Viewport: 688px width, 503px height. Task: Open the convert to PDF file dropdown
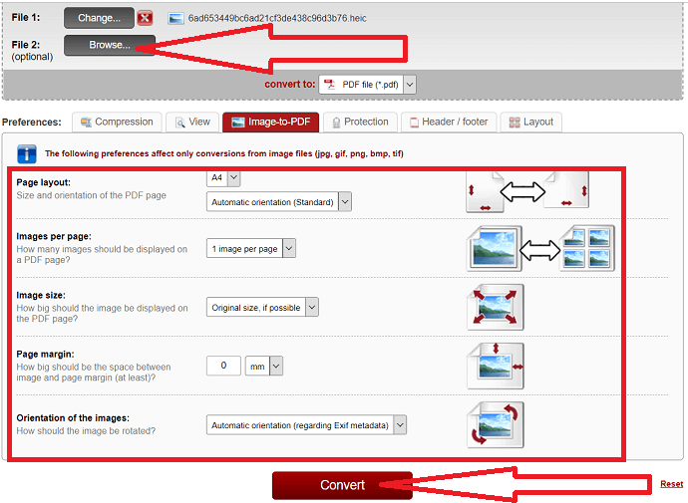pyautogui.click(x=367, y=85)
